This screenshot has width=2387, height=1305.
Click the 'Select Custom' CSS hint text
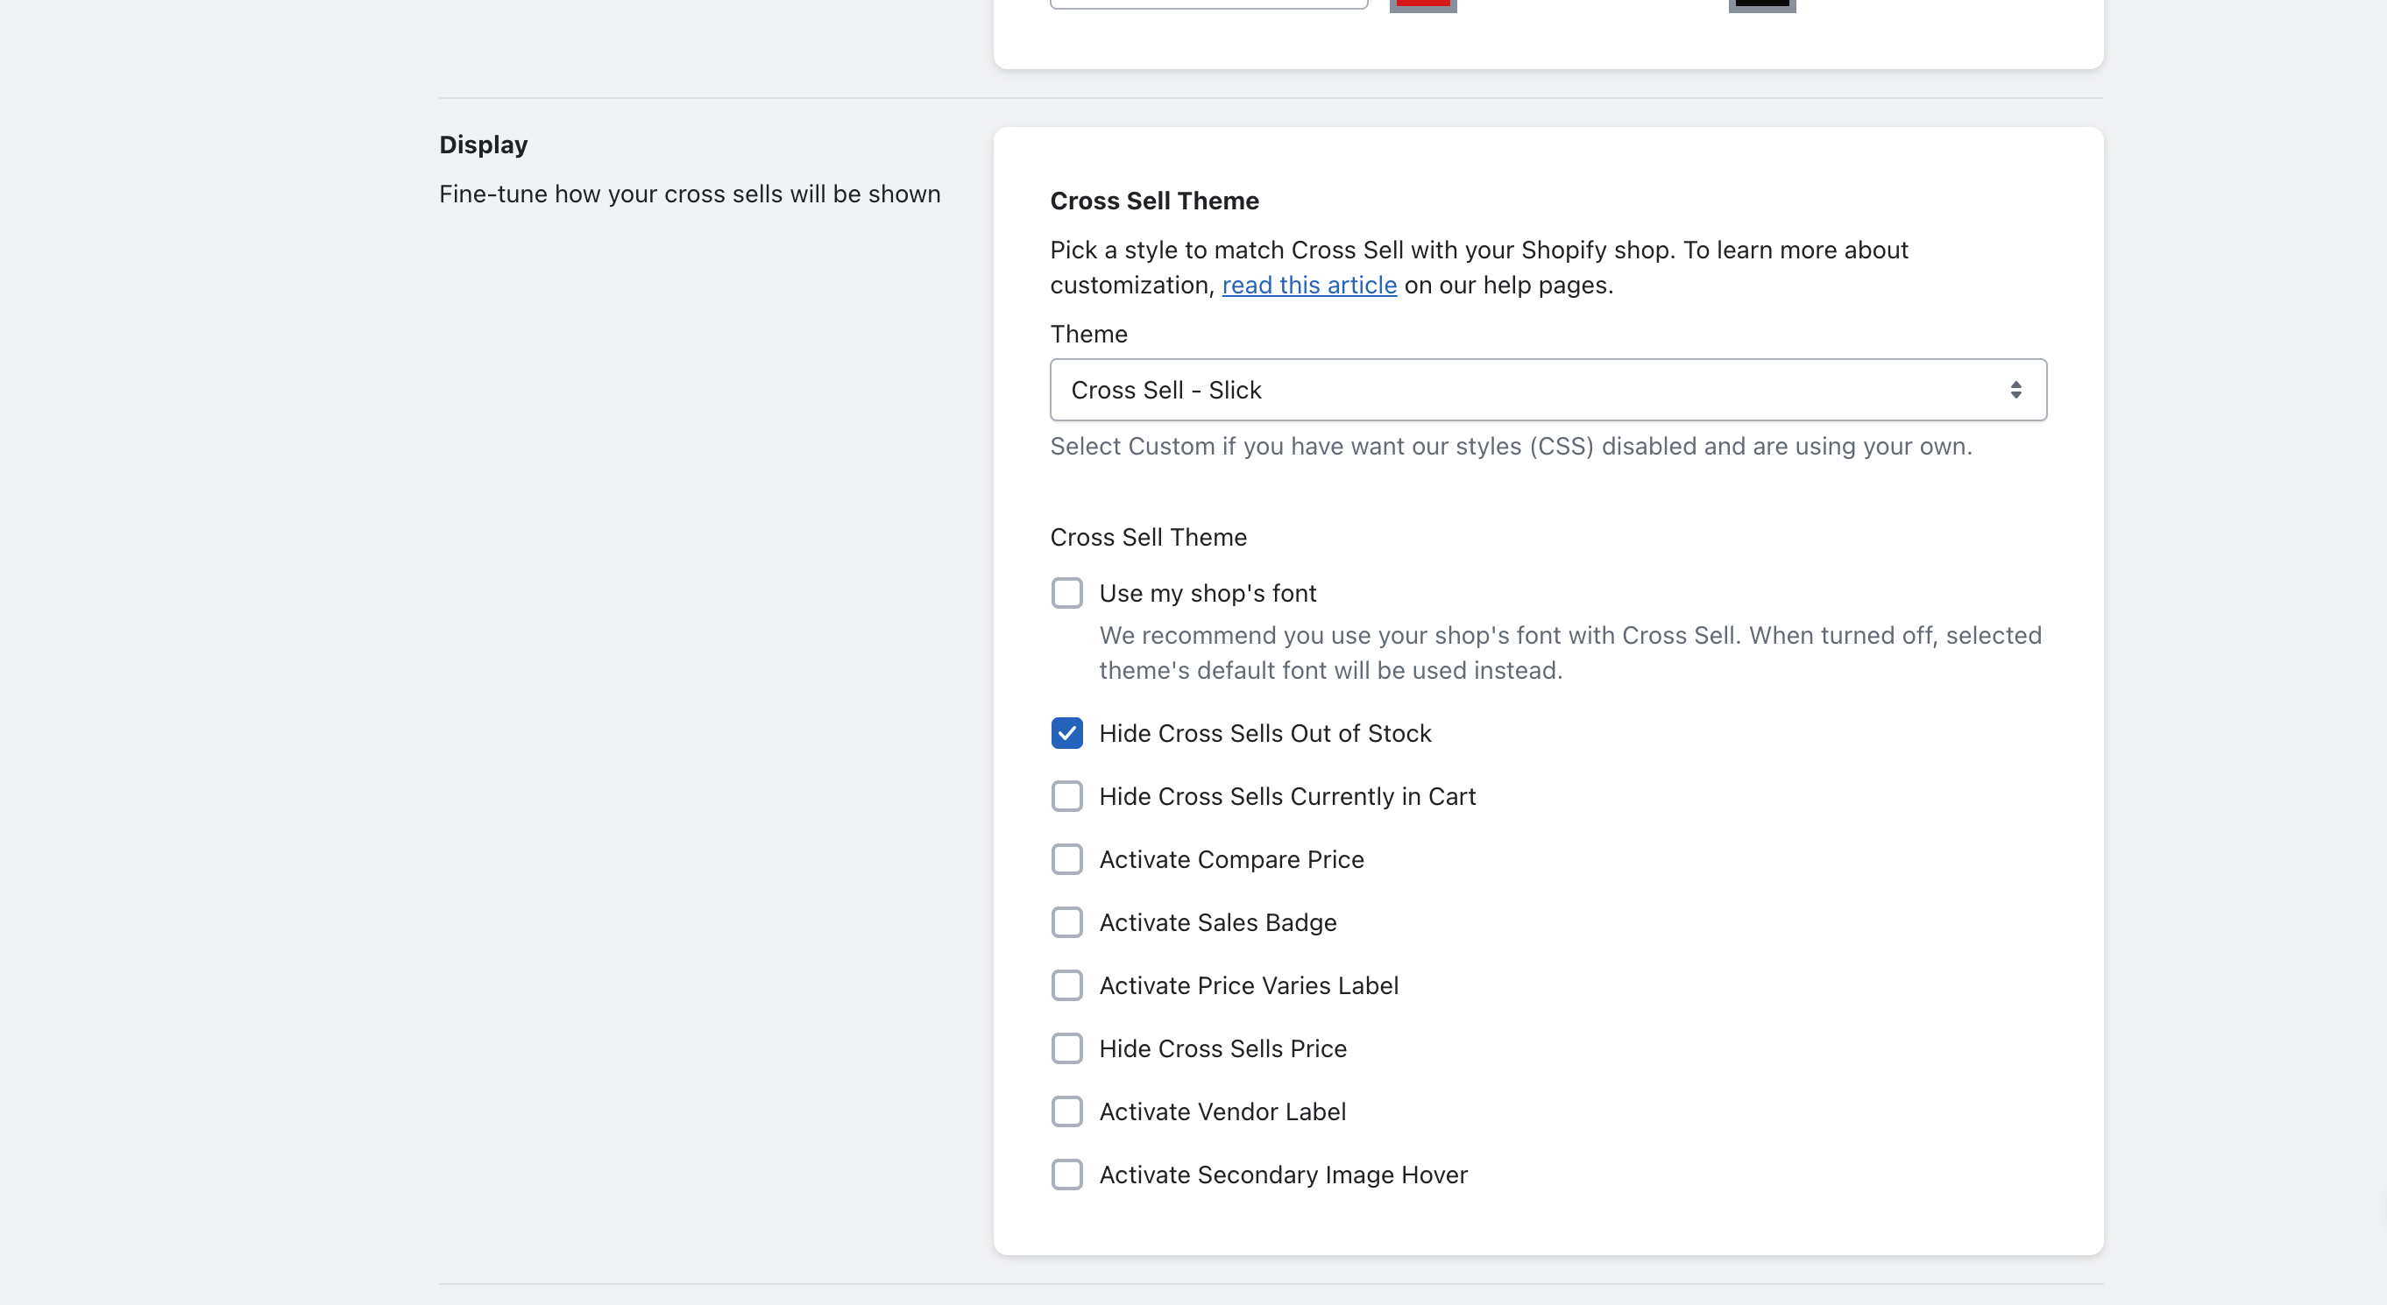pos(1511,447)
